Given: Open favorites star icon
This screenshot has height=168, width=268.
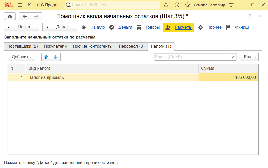Looking at the screenshot, I should (x=187, y=5).
